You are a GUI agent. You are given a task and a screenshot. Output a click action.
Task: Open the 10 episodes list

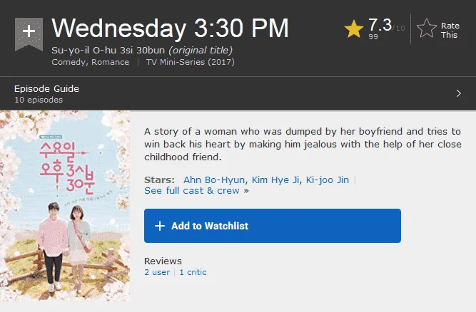click(x=39, y=100)
